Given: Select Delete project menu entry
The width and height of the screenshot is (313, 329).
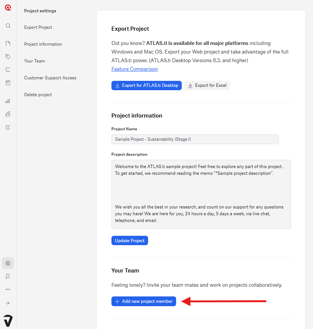Looking at the screenshot, I should [x=38, y=95].
